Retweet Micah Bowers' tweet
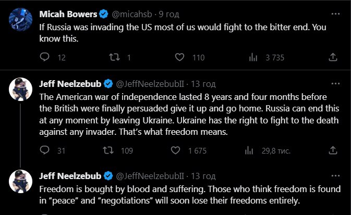The width and height of the screenshot is (351, 215). tap(111, 57)
